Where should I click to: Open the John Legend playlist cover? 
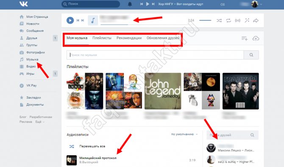[x=163, y=91]
